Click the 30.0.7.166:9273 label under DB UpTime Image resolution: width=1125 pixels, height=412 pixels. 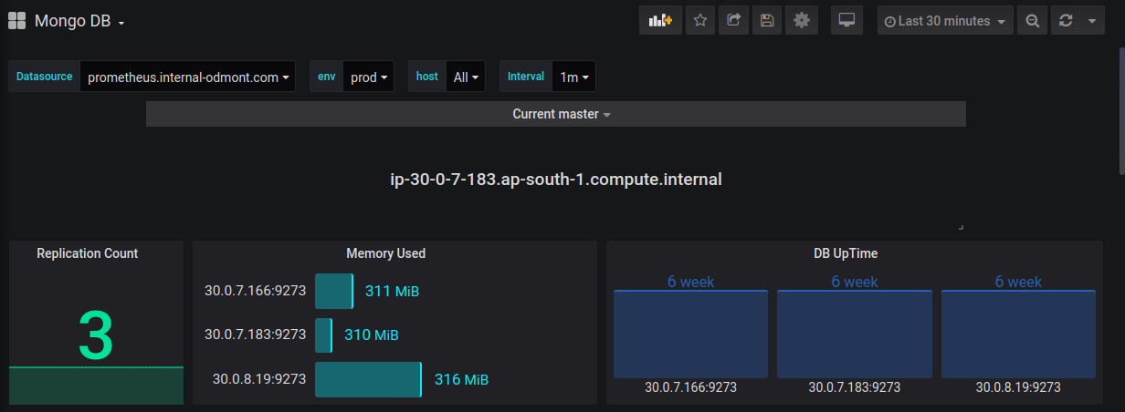point(690,387)
